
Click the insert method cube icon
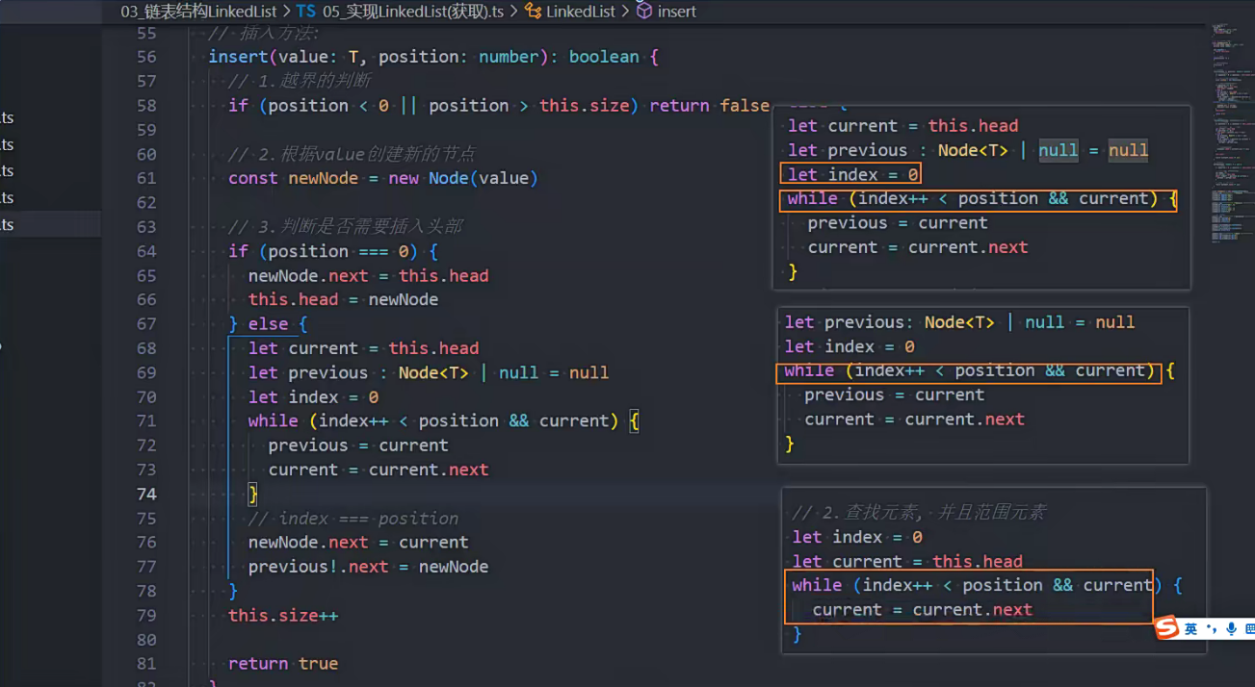pos(644,12)
